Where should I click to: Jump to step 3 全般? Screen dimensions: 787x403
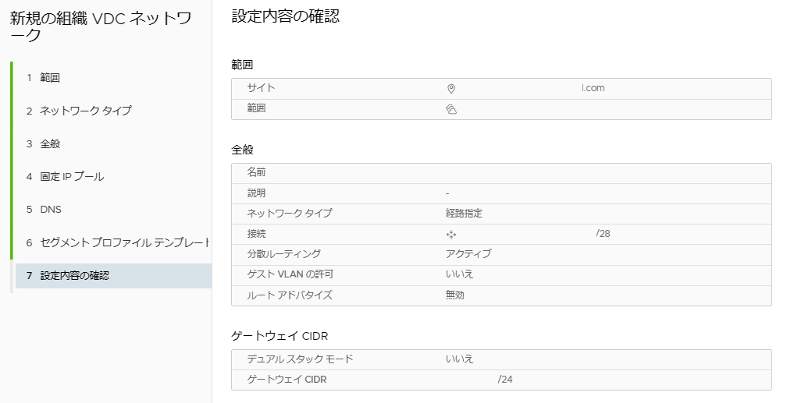50,143
